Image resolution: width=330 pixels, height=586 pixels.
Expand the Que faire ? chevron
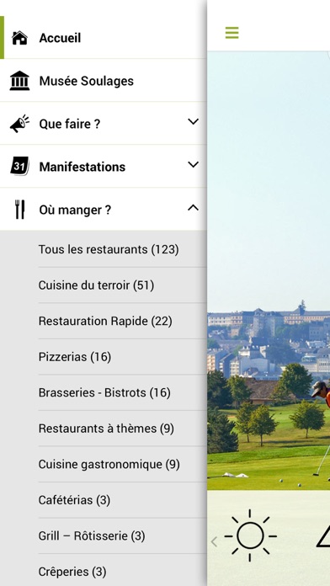(193, 121)
